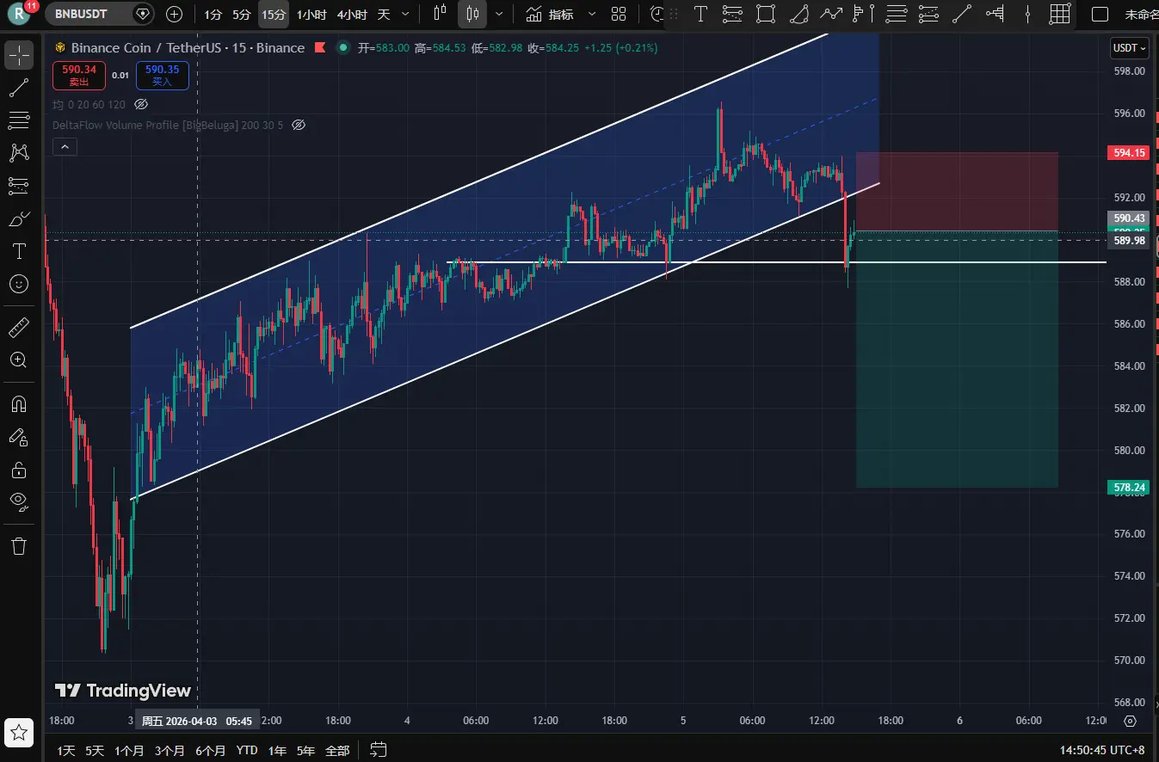Pick the arc shape tool in favorites bar
The height and width of the screenshot is (762, 1159).
click(798, 14)
